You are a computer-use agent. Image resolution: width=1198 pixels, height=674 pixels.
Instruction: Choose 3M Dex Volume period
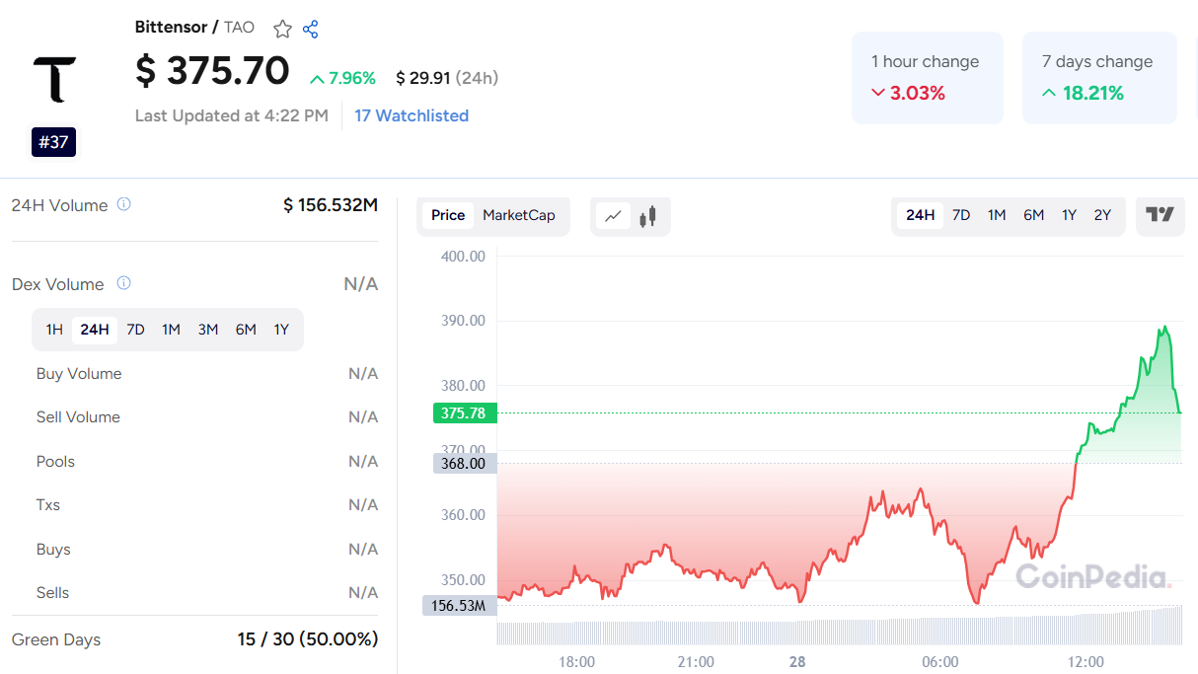(x=208, y=330)
